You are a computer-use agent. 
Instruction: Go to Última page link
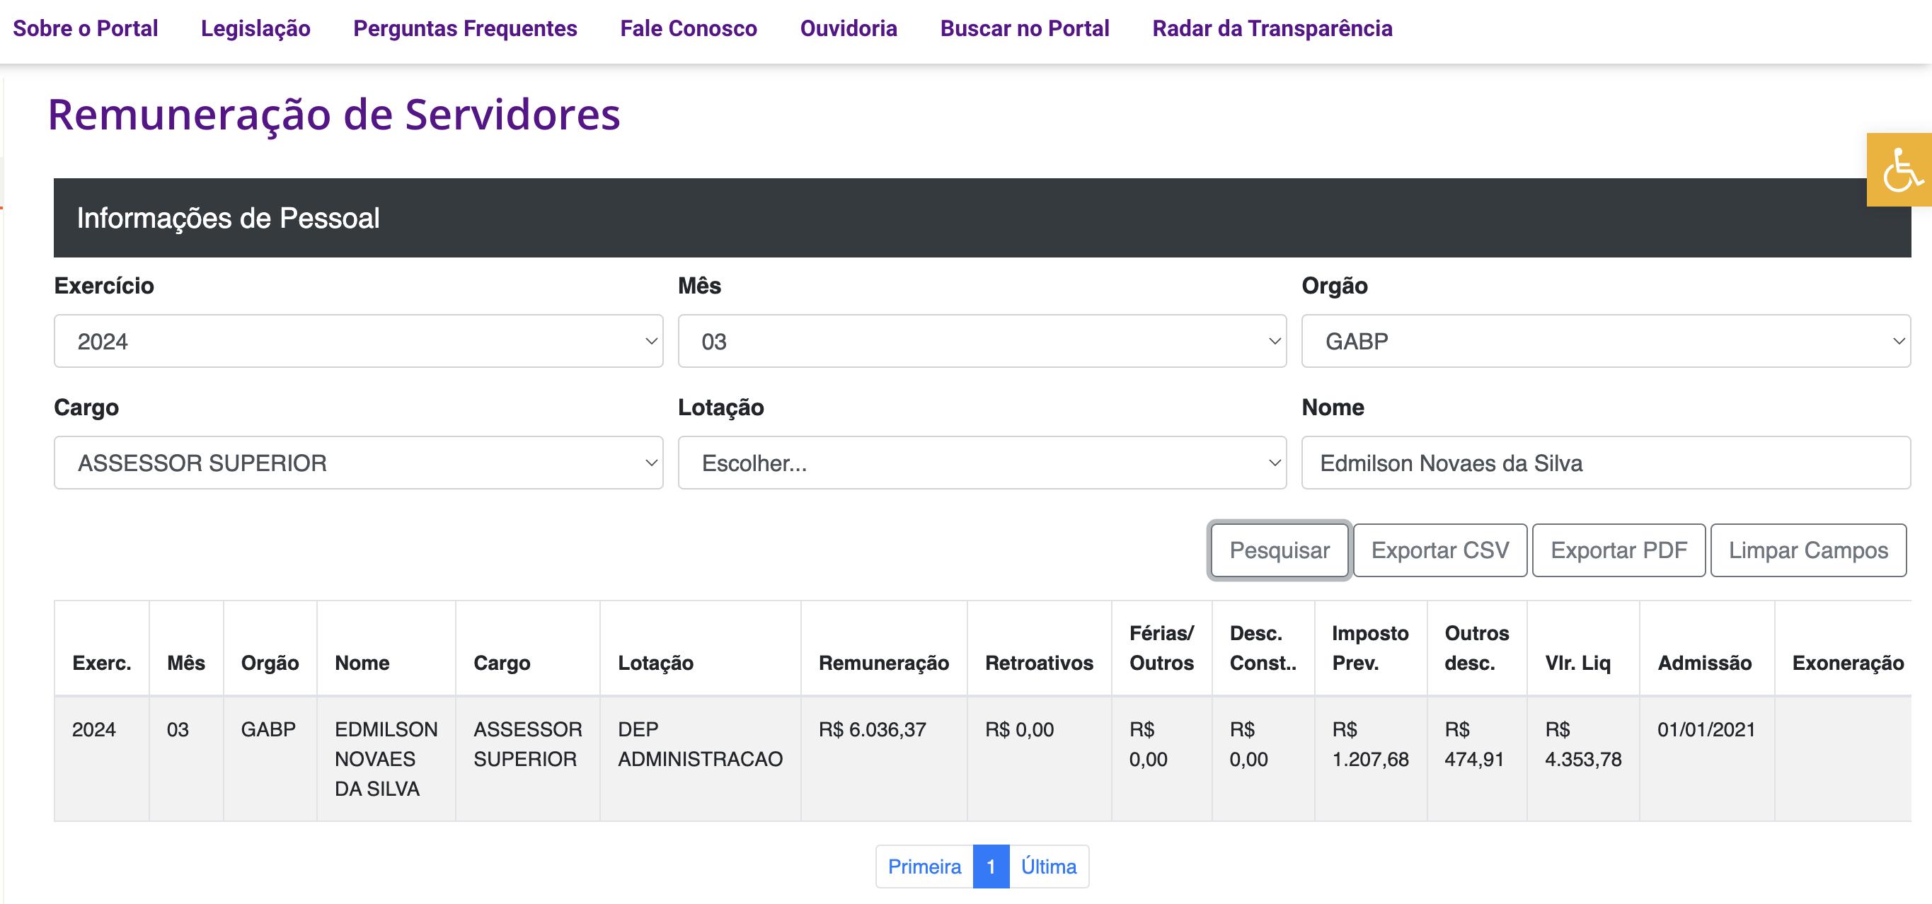click(1049, 867)
